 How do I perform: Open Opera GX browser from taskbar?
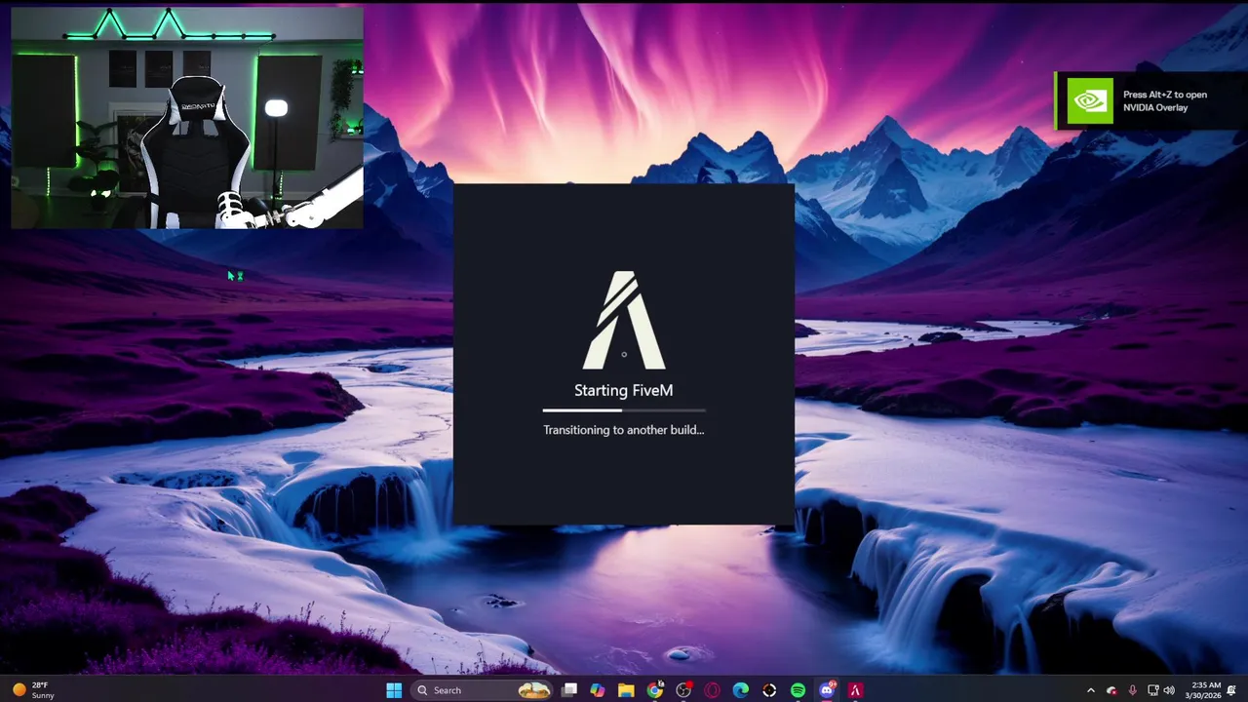coord(713,690)
